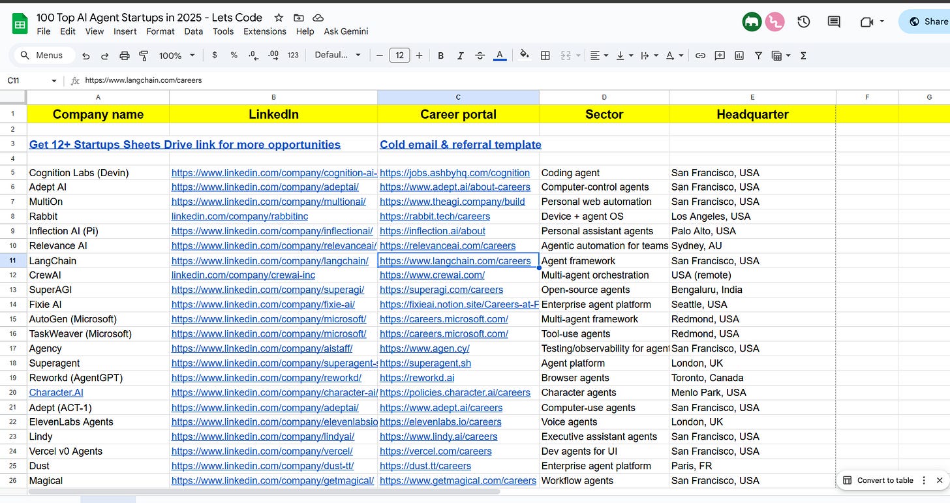
Task: Click the green animal collaborator avatar
Action: click(x=752, y=22)
